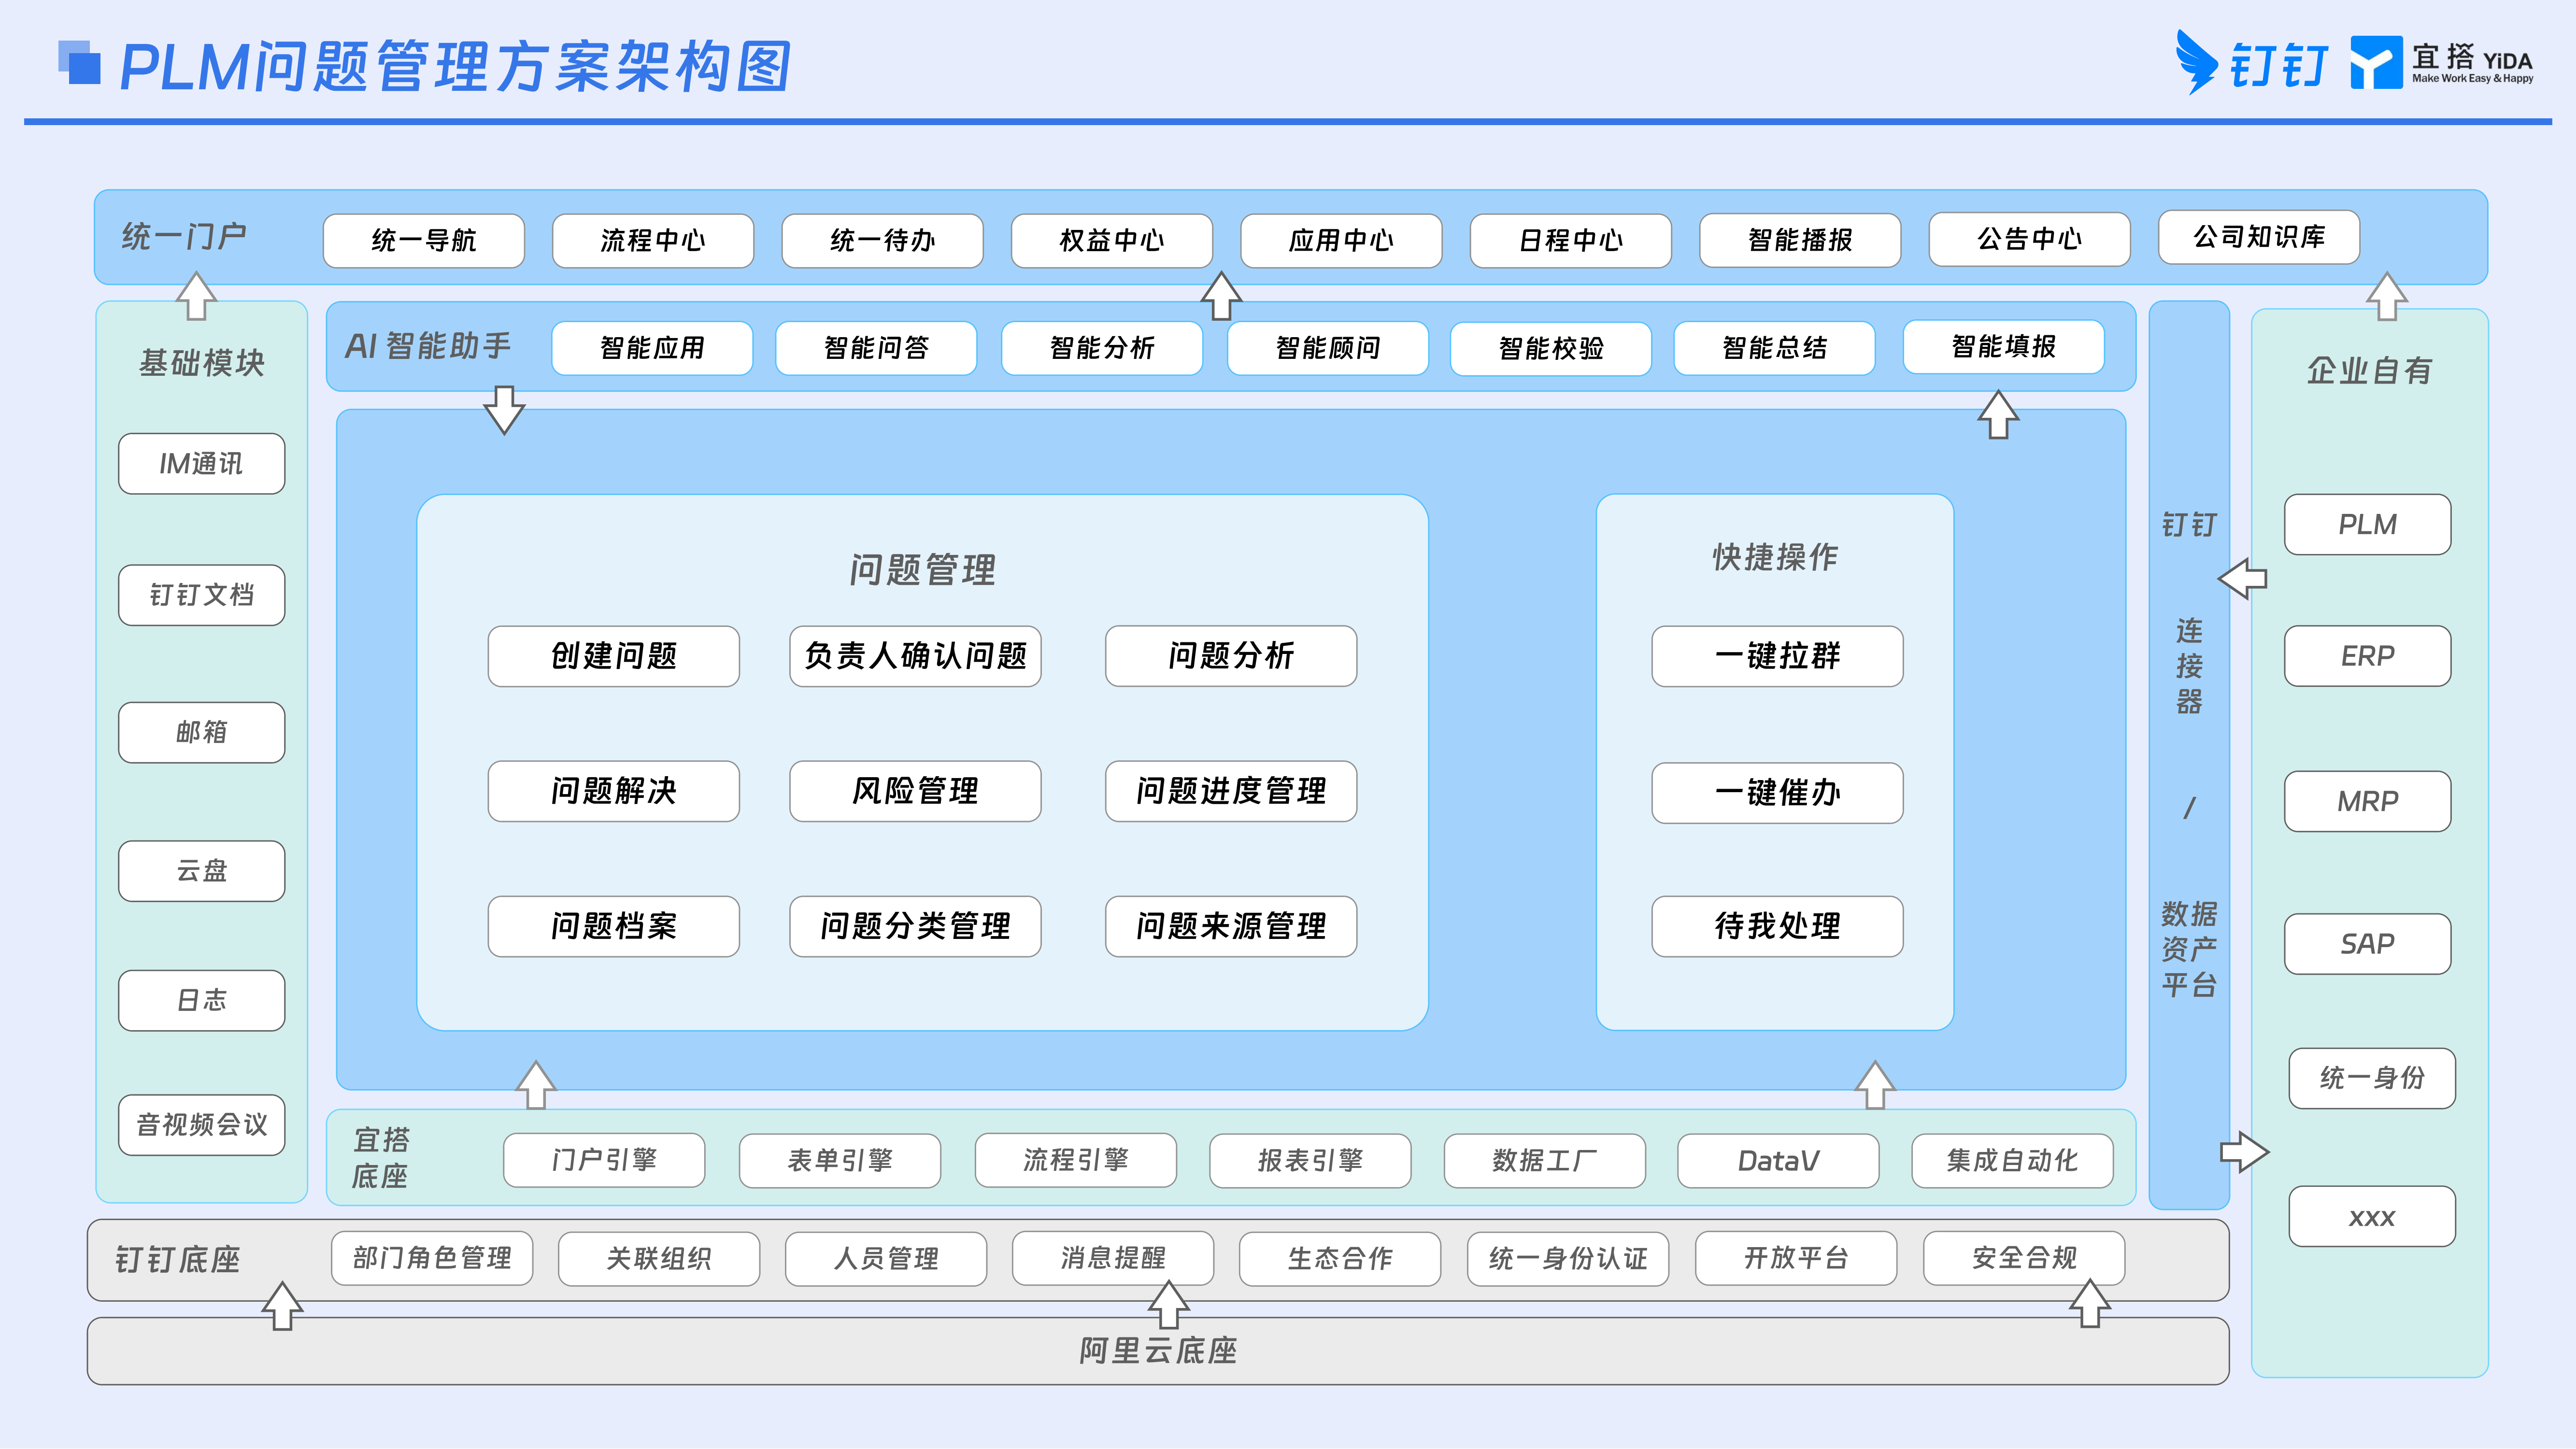Click the 智能分析 box

click(x=1102, y=348)
